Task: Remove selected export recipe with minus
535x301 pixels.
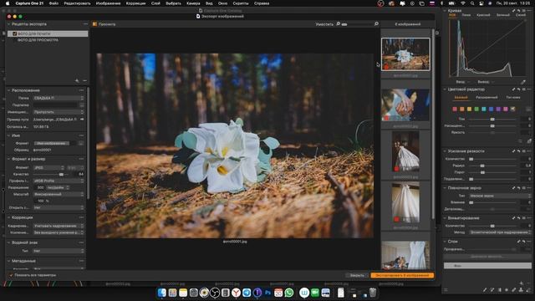Action: point(84,80)
